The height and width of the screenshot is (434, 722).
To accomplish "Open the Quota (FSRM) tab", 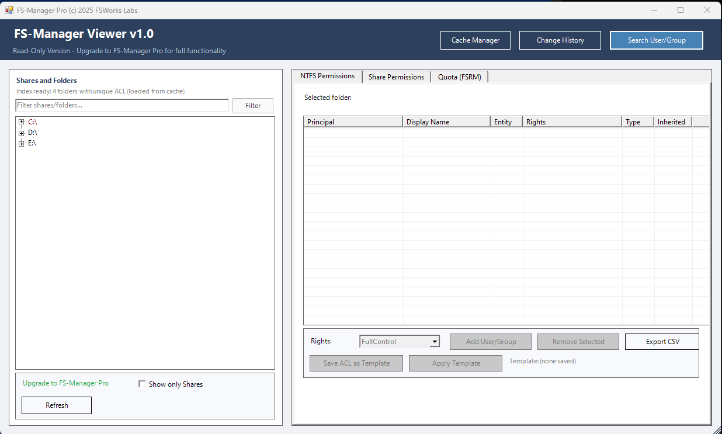I will (459, 77).
